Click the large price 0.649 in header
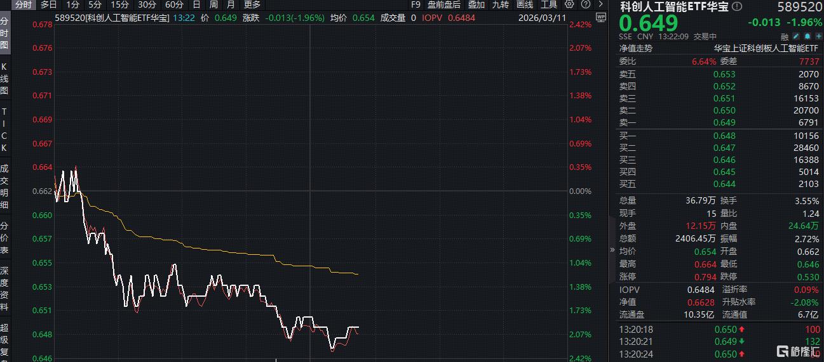Viewport: 824px width, 362px height. click(x=649, y=24)
